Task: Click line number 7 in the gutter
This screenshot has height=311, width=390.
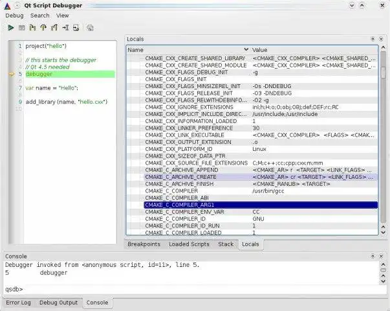Action: (20, 88)
